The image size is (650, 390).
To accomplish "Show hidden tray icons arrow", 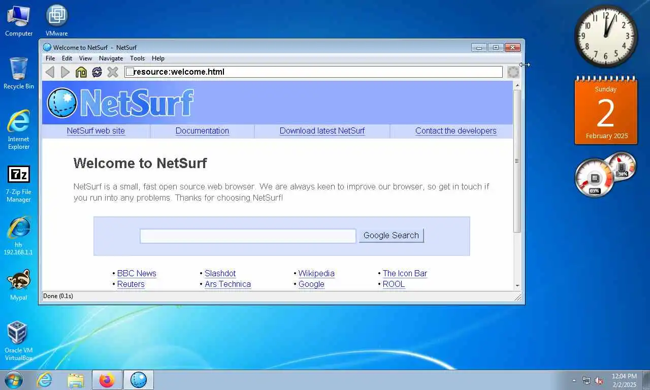I will pyautogui.click(x=574, y=380).
